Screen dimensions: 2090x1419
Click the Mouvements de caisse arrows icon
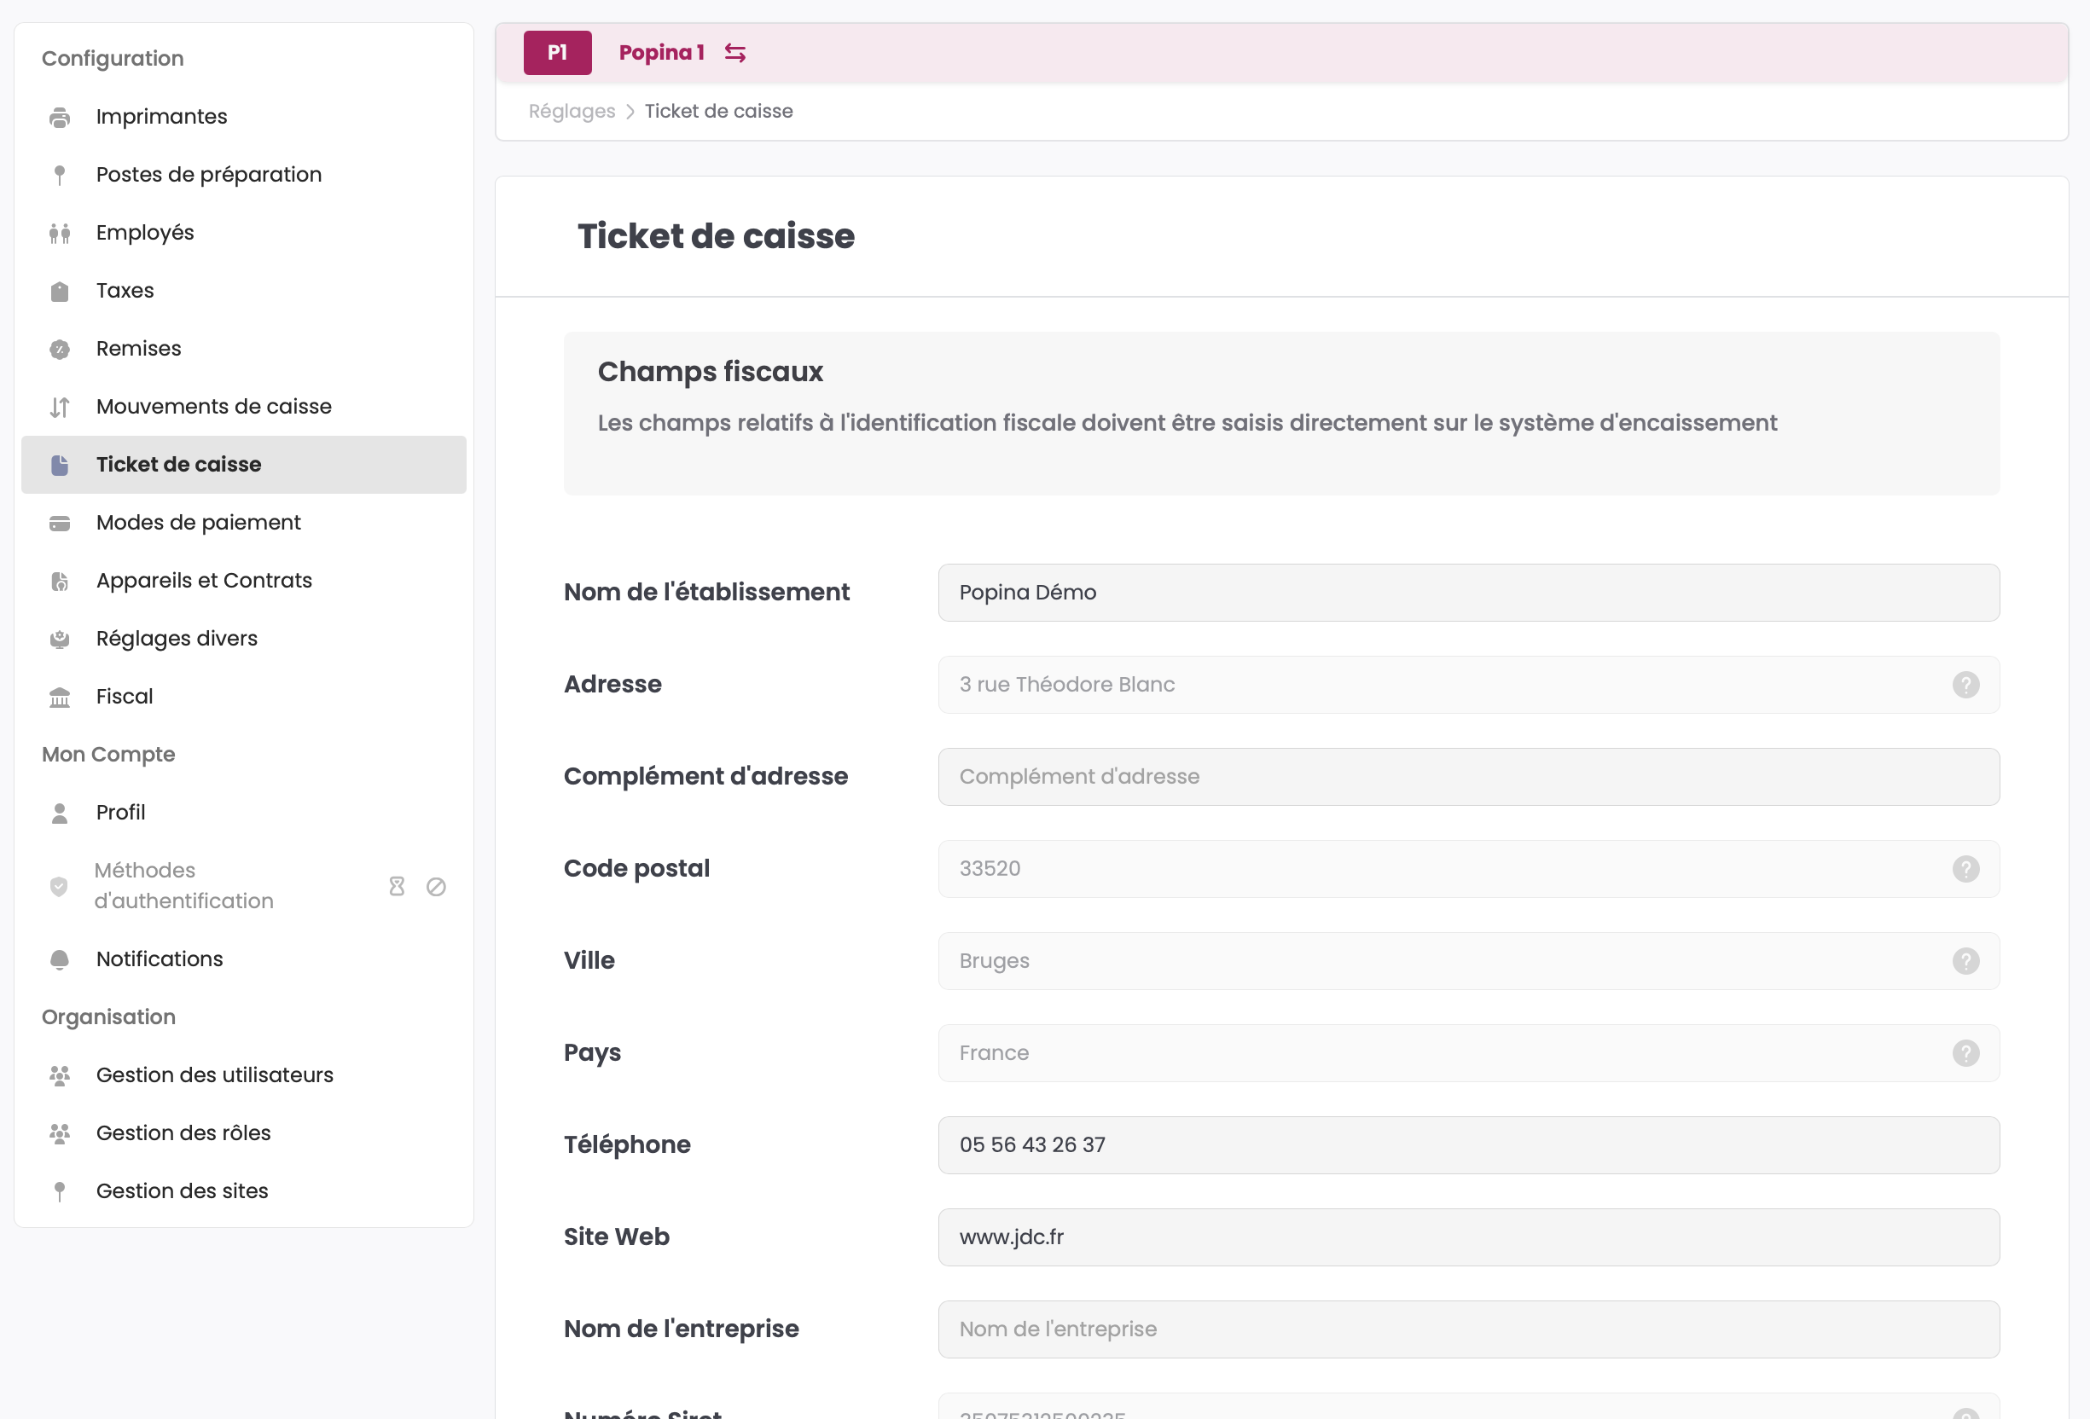coord(60,408)
